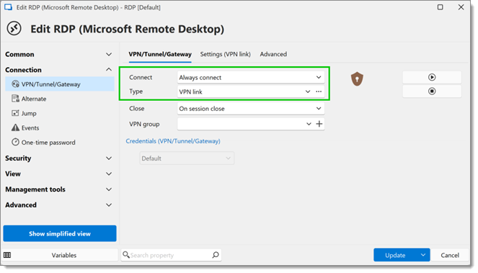Switch to the Settings (VPN link) tab
478x273 pixels.
click(x=225, y=54)
